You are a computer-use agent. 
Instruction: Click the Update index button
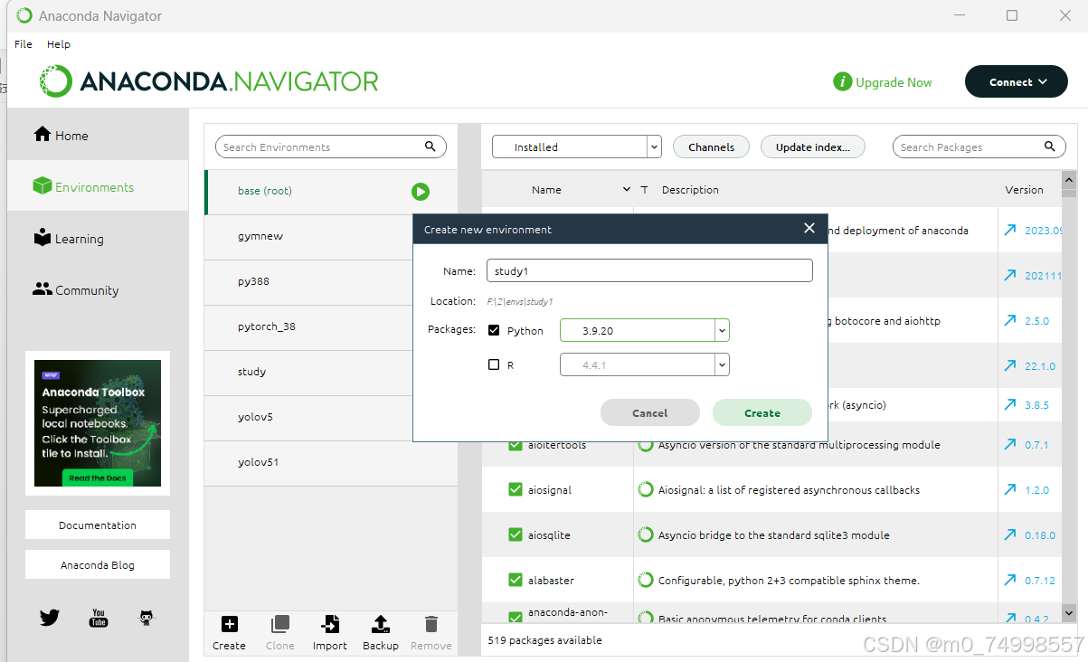click(x=813, y=147)
